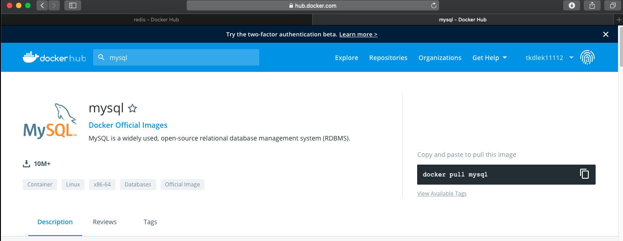Image resolution: width=623 pixels, height=241 pixels.
Task: Open the Safari downloads icon
Action: coord(571,5)
